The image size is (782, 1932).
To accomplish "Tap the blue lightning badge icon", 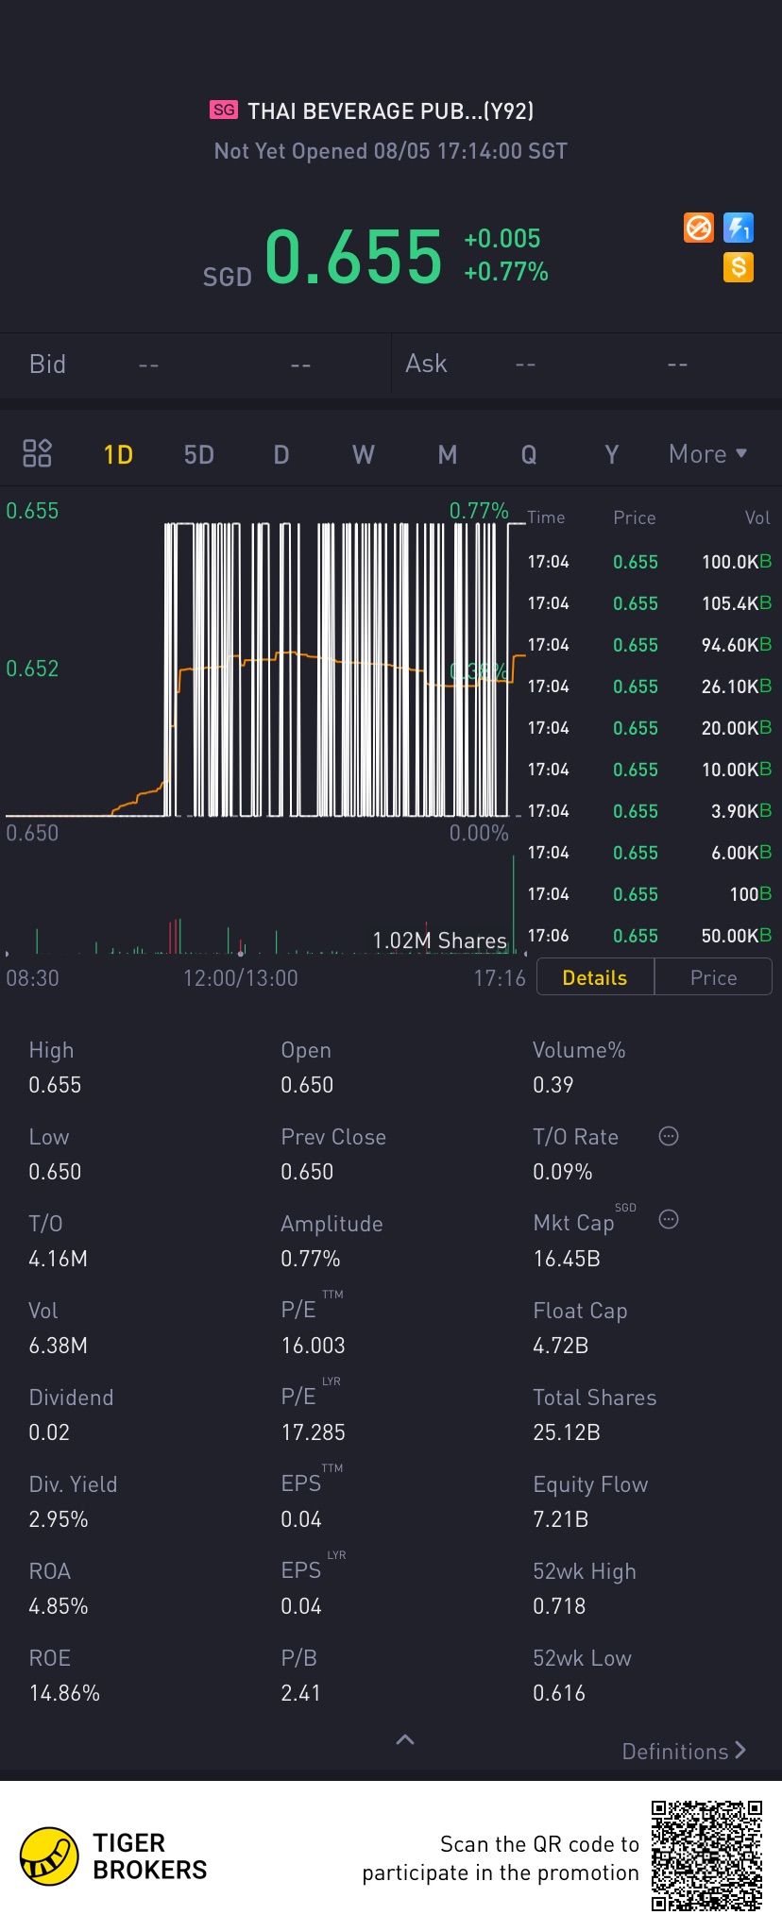I will coord(739,228).
